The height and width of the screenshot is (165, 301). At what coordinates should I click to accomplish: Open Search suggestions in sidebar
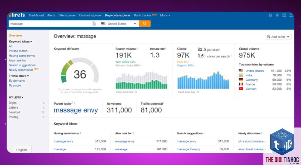[22, 65]
